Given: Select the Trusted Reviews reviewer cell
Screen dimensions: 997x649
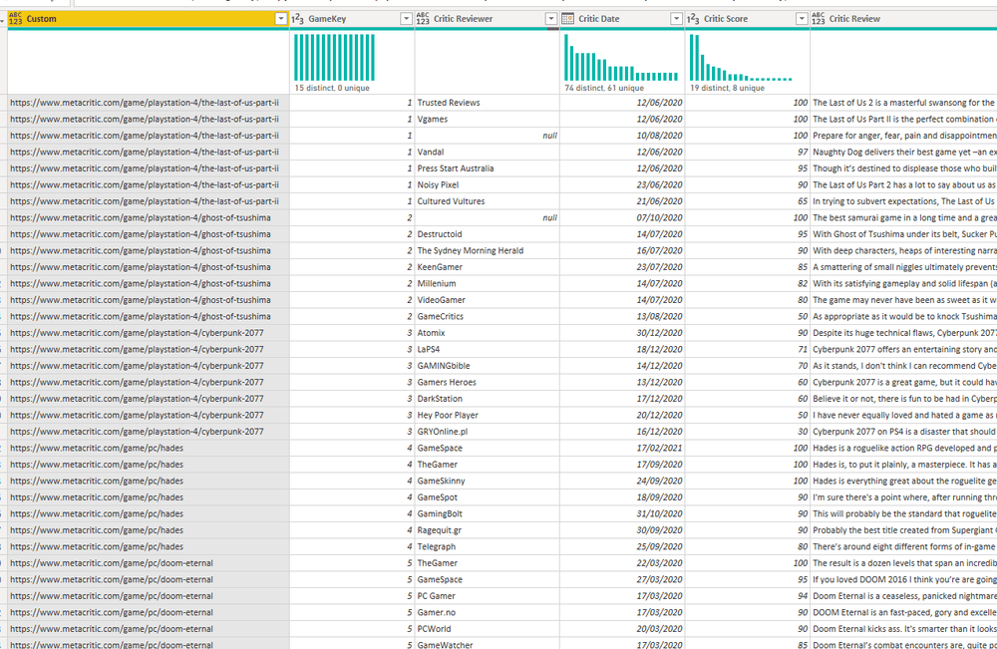Looking at the screenshot, I should (488, 103).
